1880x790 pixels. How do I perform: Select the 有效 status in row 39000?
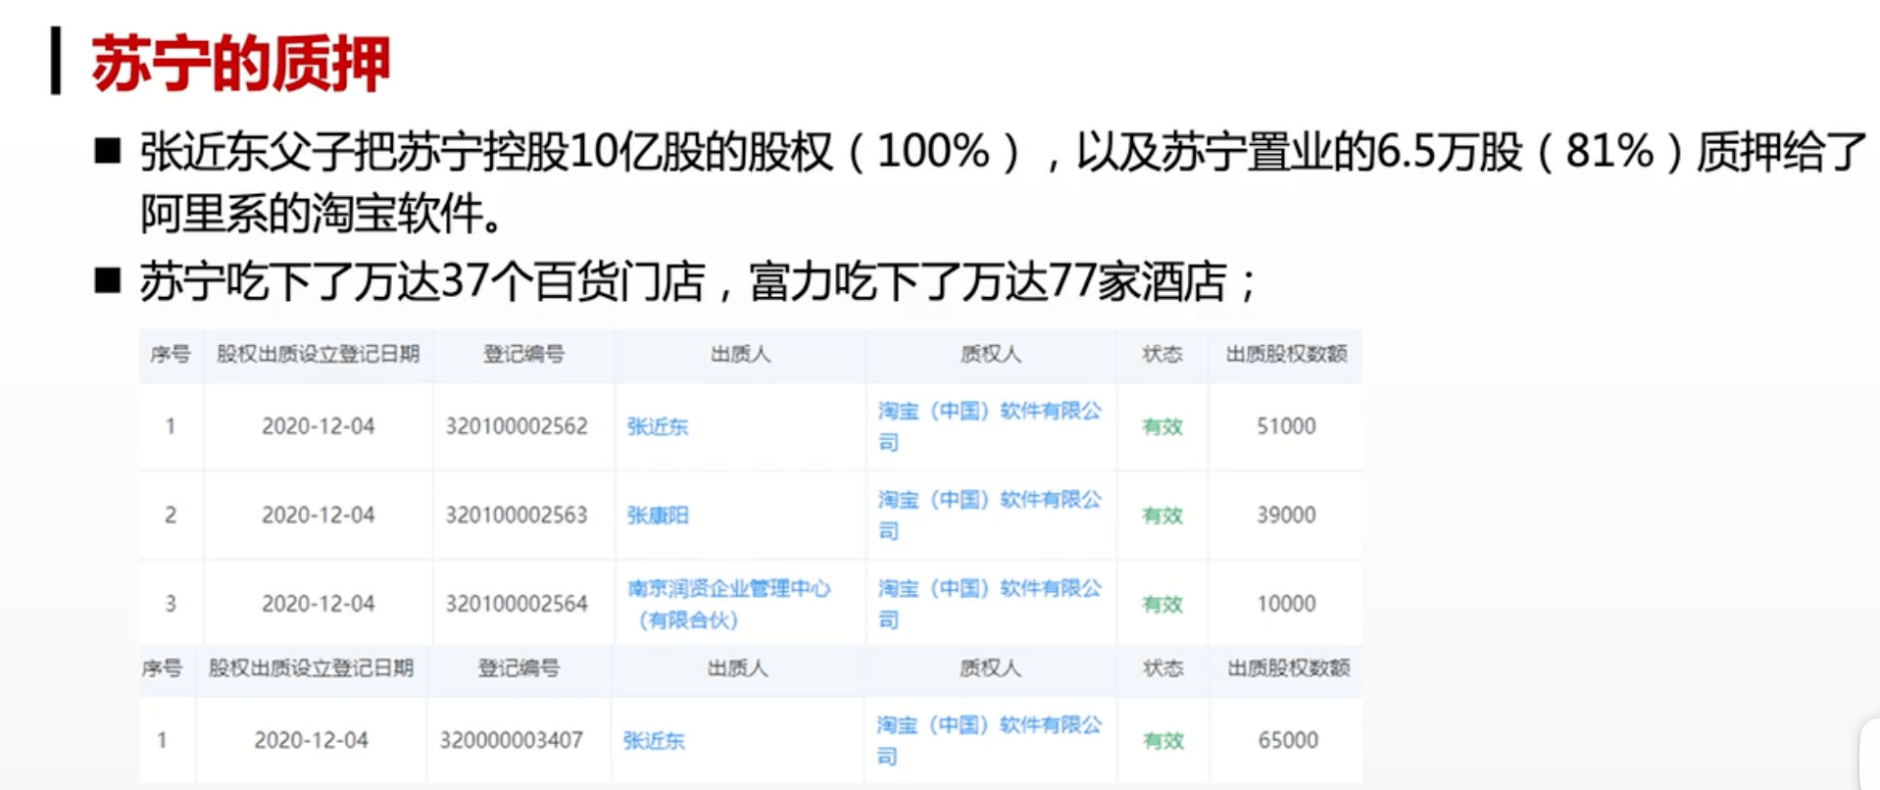click(1163, 515)
